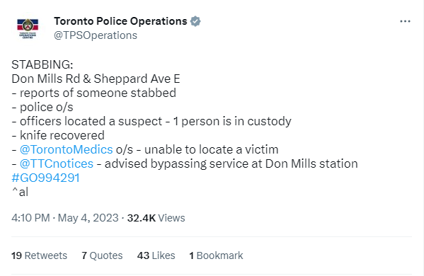Click the 'officers located a suspect' line

pos(151,122)
